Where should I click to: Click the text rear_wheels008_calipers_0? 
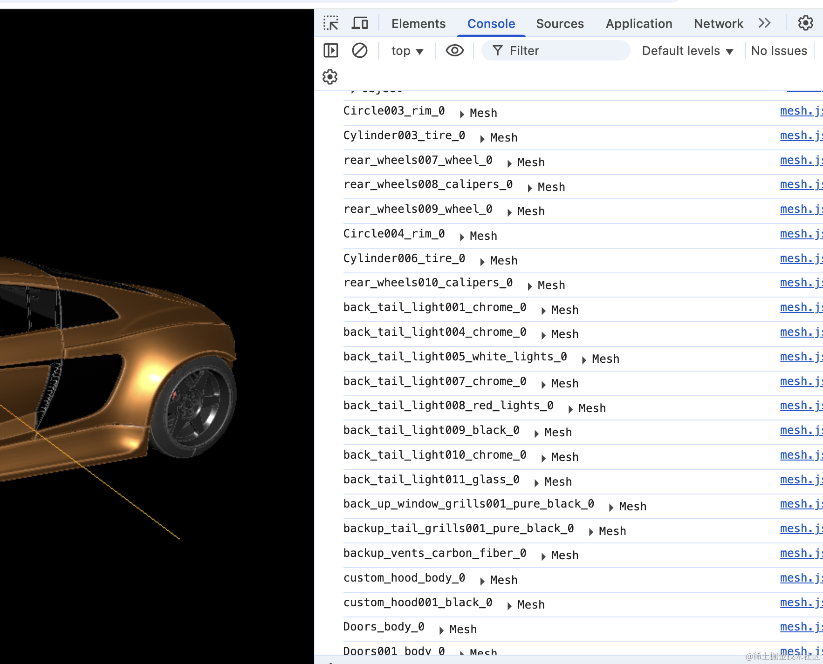click(428, 184)
